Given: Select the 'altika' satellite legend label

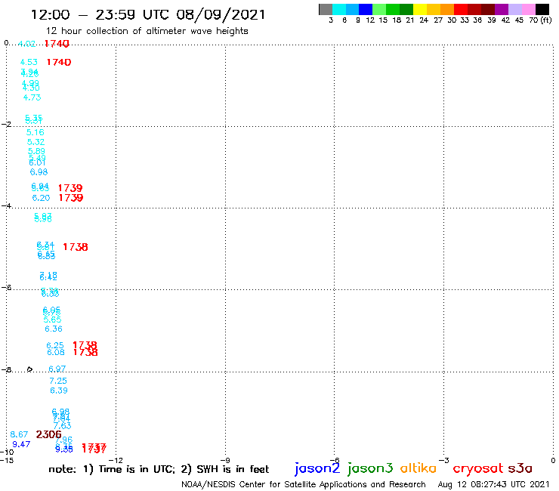Looking at the screenshot, I should 418,468.
